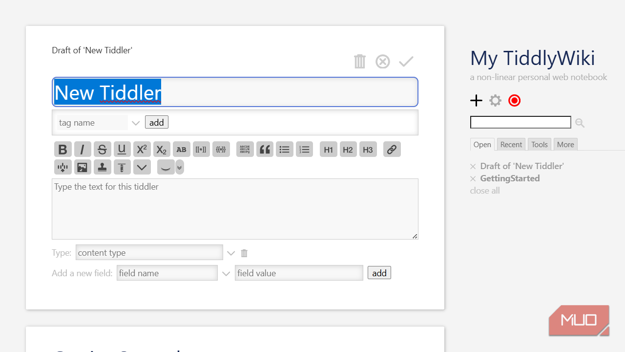This screenshot has width=625, height=352.
Task: Open the GettingStarted link in sidebar
Action: point(510,178)
